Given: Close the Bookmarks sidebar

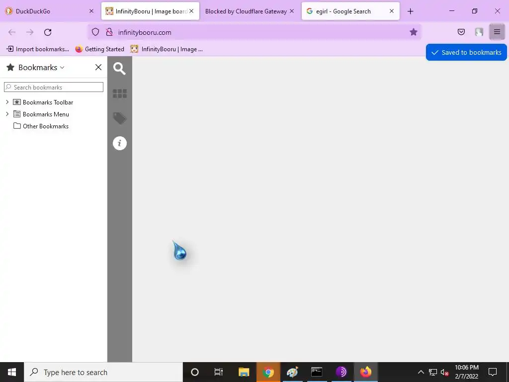Looking at the screenshot, I should 98,67.
